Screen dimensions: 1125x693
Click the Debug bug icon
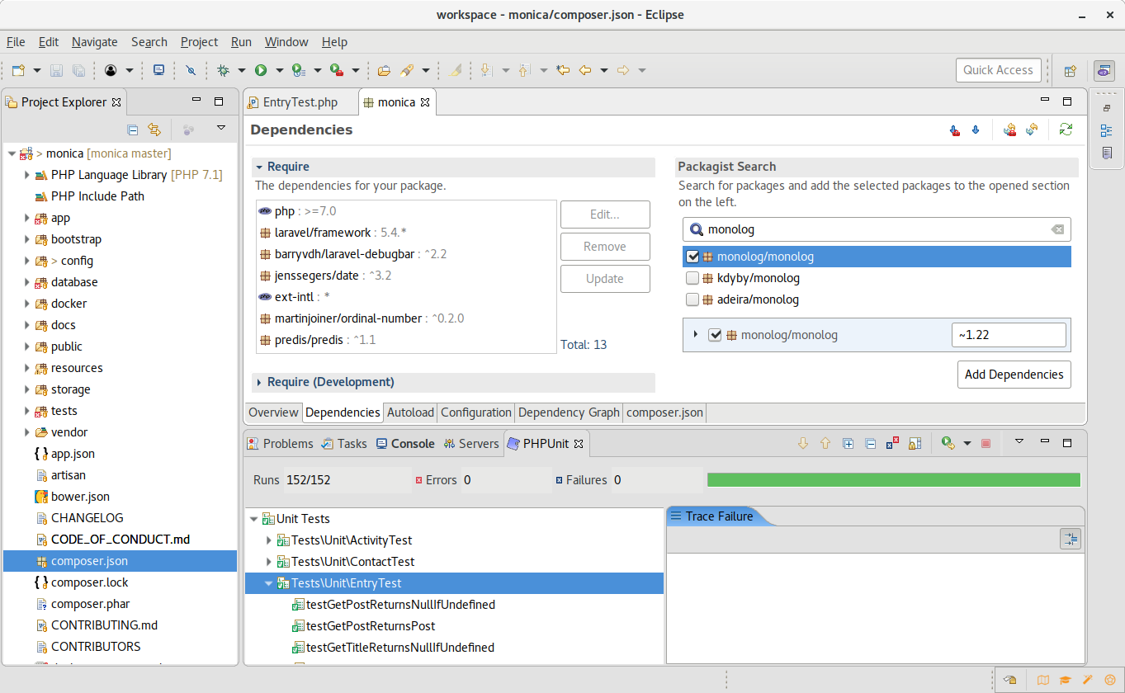pyautogui.click(x=223, y=71)
